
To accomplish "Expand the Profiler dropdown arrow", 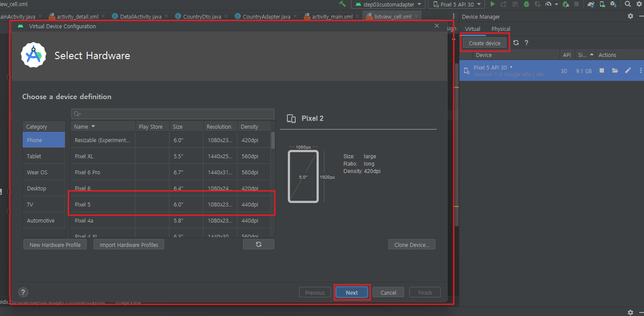I will (556, 4).
